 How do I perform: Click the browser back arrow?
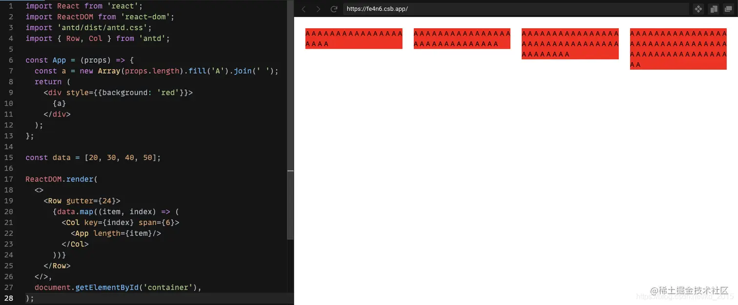(304, 9)
